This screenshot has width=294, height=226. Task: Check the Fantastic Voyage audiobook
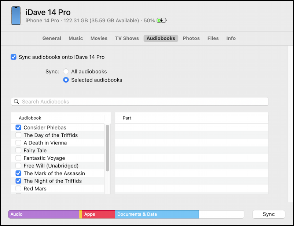[x=18, y=158]
